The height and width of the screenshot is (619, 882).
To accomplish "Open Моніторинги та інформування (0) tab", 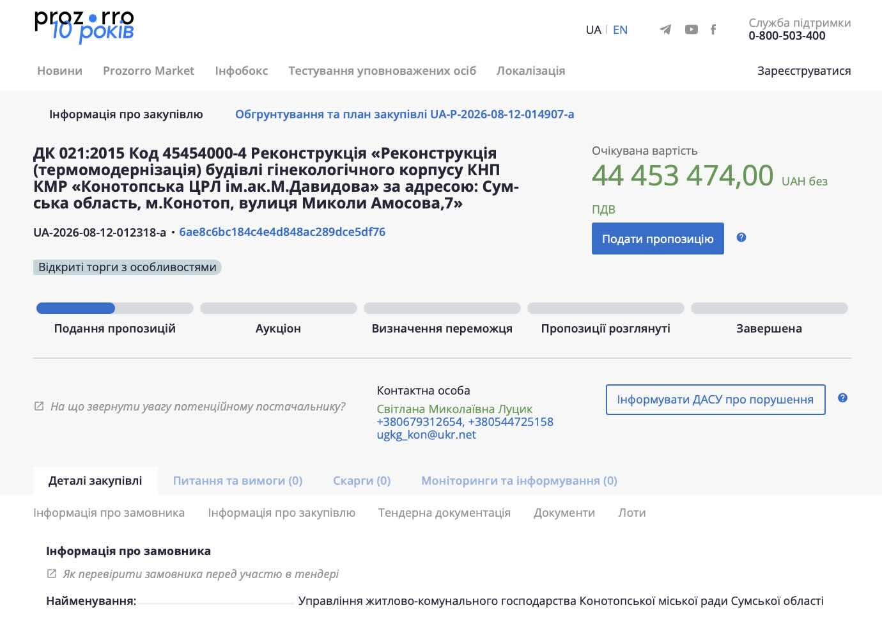I will (x=519, y=481).
